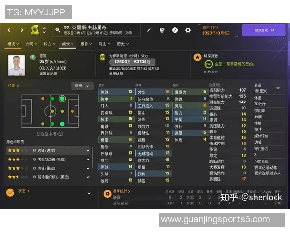
Task: Click the info icon beside 内锋 (策应)
Action: click(x=34, y=168)
